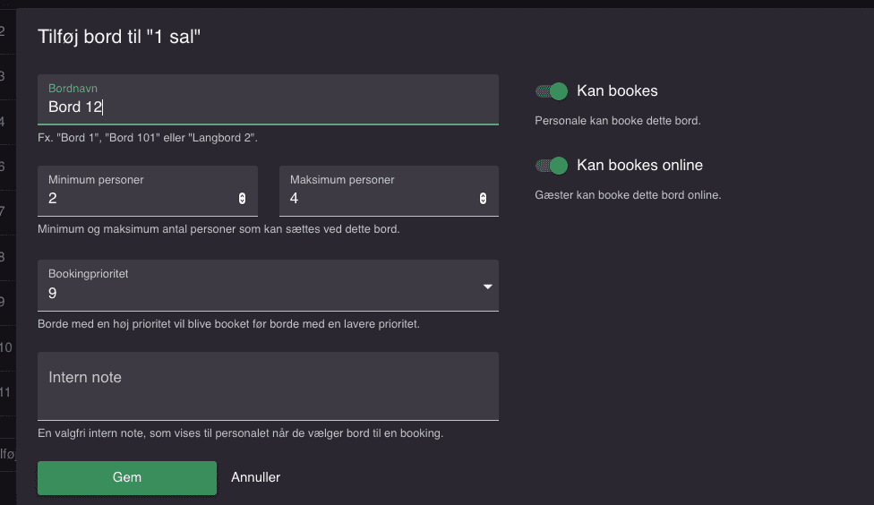
Task: Open the Bookingprioritet select showing 9
Action: tap(268, 286)
